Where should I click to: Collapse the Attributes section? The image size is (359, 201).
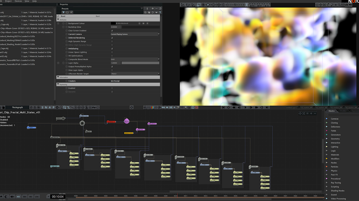click(58, 20)
